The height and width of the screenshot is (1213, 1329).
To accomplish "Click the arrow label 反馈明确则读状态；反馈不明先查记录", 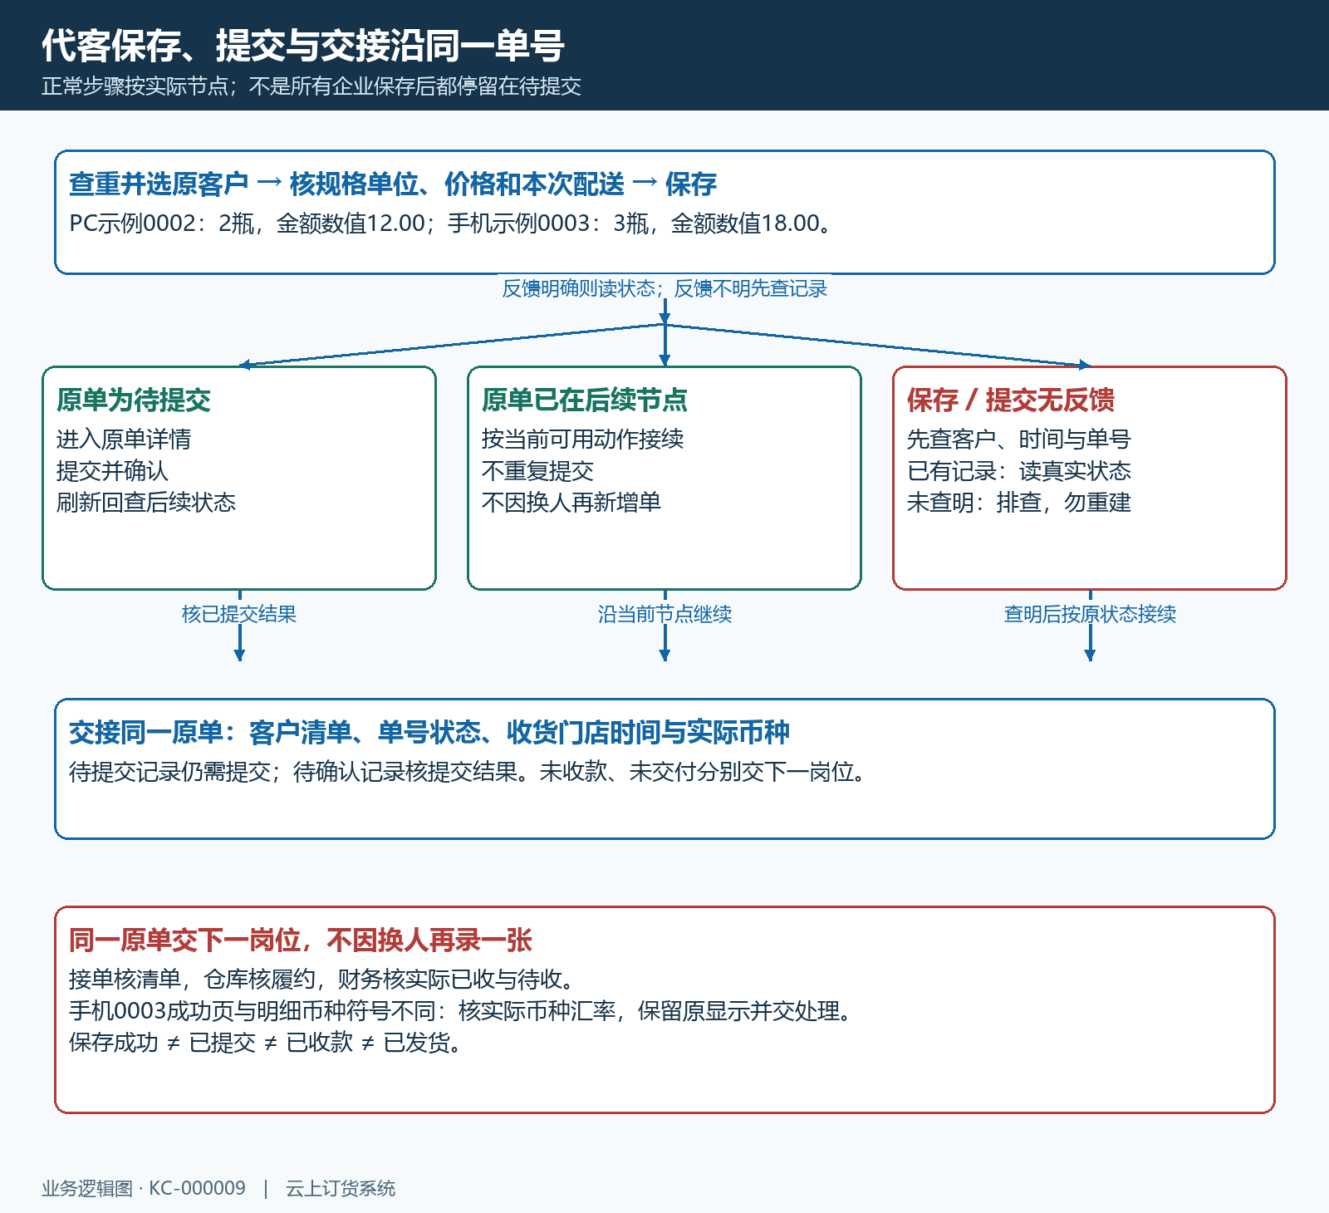I will point(664,288).
